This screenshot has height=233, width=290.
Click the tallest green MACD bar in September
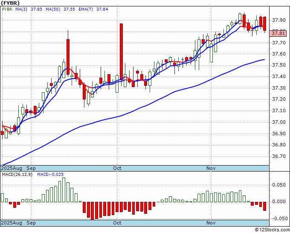[x=64, y=190]
